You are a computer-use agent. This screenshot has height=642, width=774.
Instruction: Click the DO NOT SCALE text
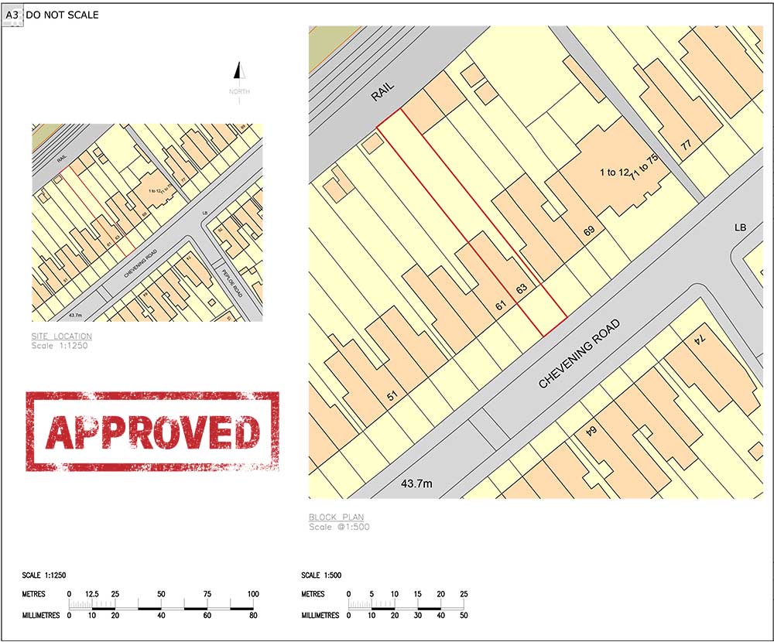pyautogui.click(x=62, y=15)
